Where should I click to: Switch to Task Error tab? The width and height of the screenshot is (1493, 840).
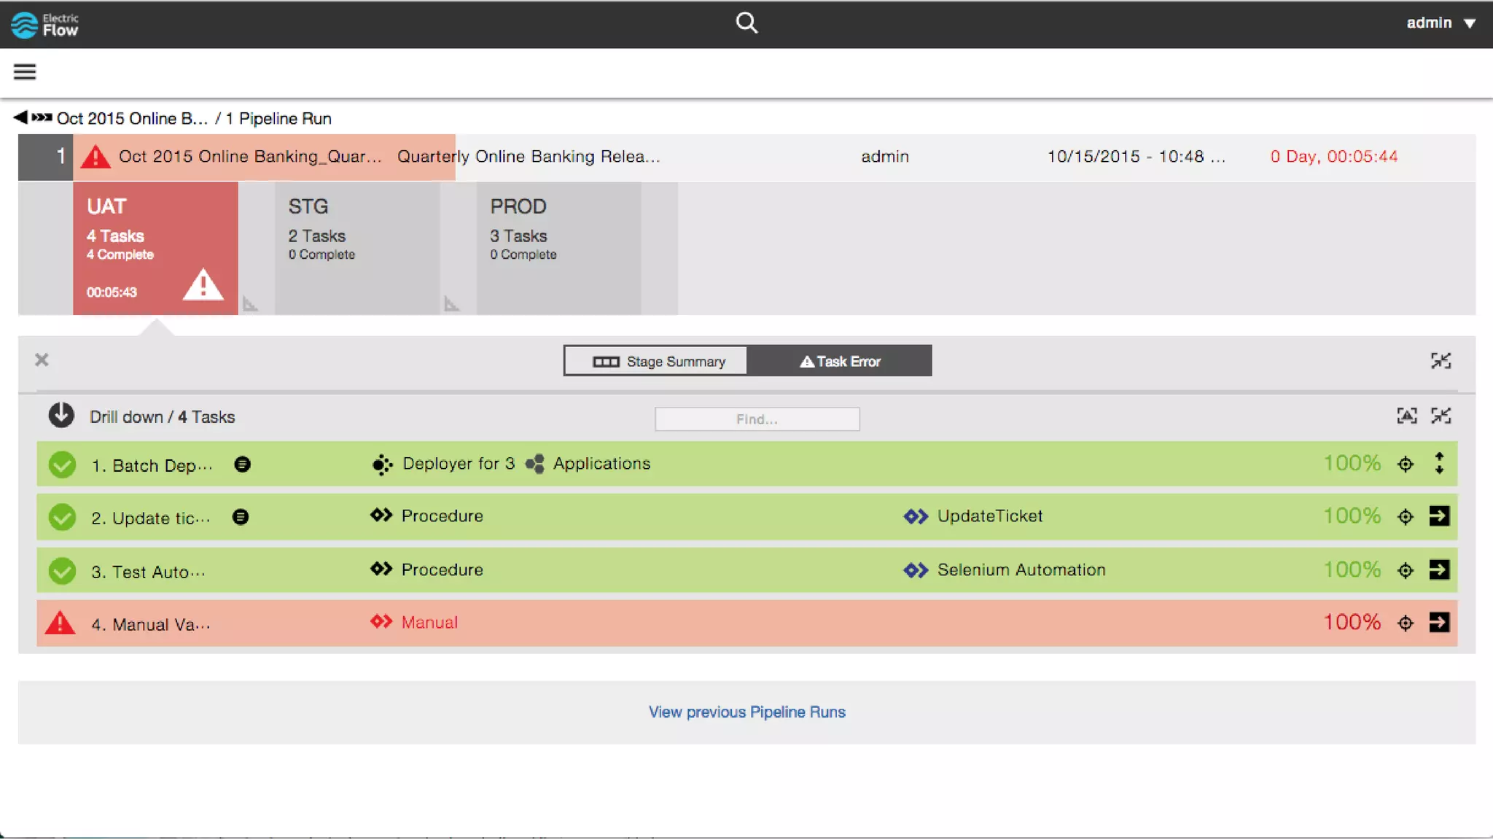pos(840,362)
